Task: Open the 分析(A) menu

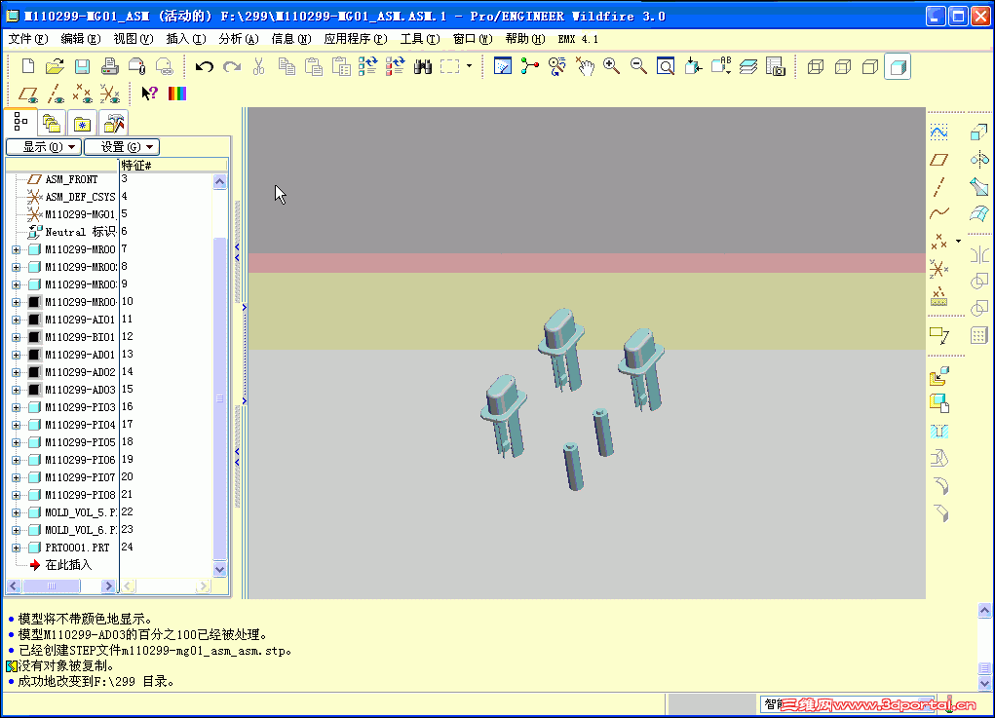Action: pyautogui.click(x=239, y=39)
